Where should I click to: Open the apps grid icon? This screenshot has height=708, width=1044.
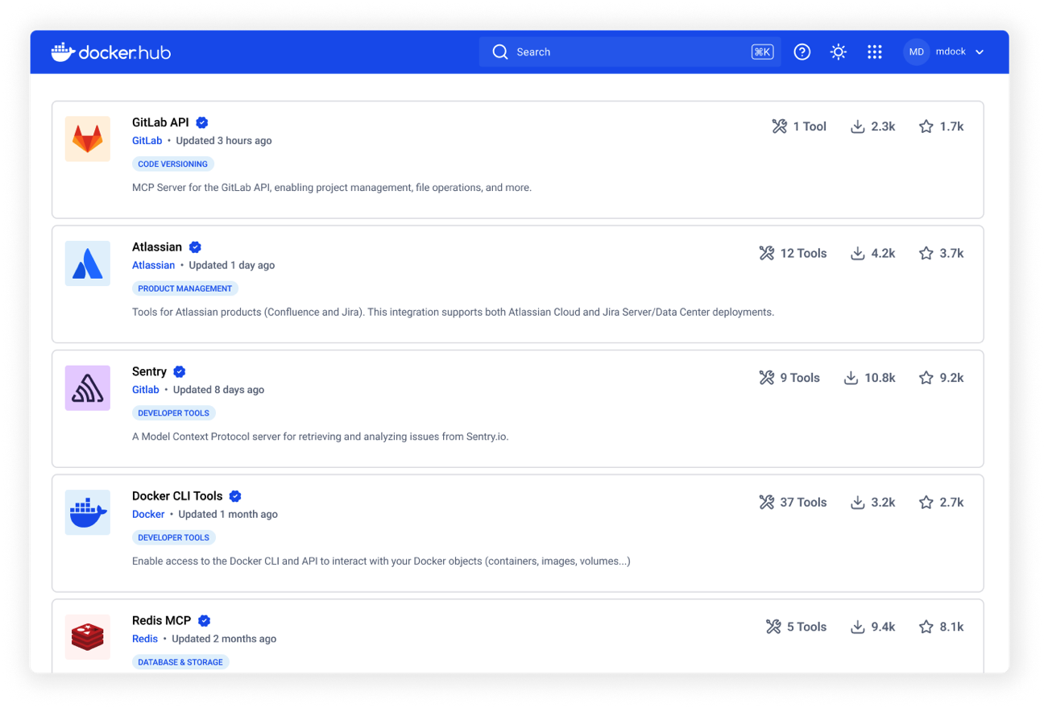pyautogui.click(x=874, y=52)
